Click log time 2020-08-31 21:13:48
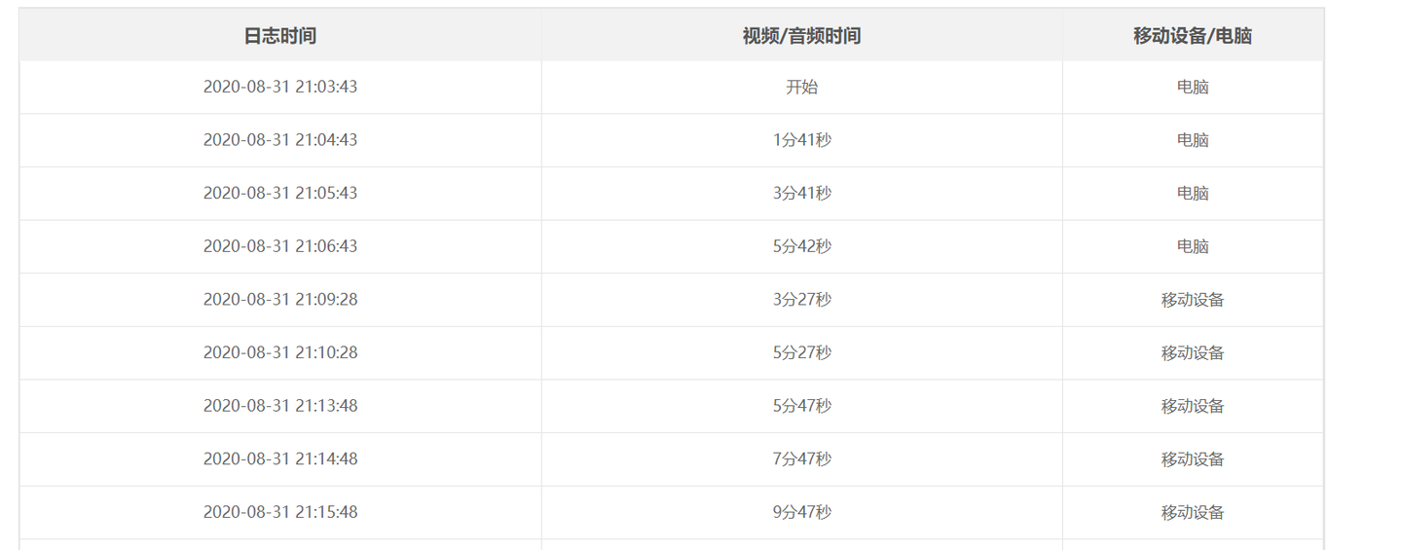 click(280, 405)
